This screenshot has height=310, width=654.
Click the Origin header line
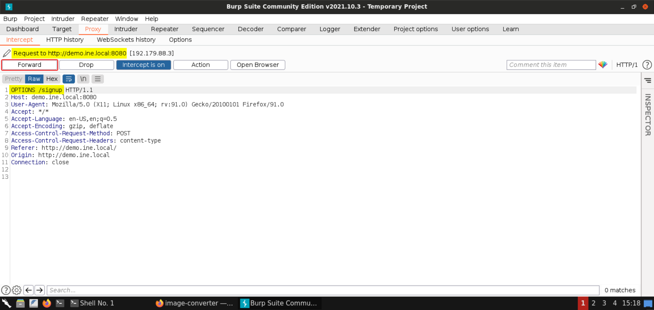pyautogui.click(x=60, y=155)
